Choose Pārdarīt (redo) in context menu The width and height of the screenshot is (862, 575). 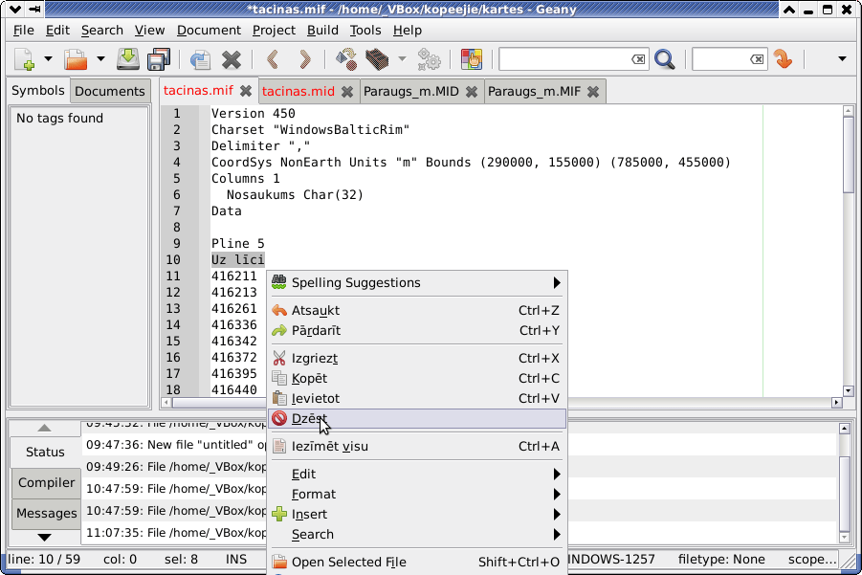click(x=417, y=330)
